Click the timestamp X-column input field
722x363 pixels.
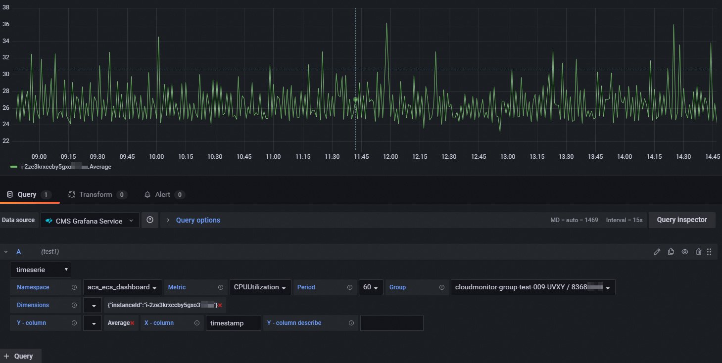pos(233,322)
